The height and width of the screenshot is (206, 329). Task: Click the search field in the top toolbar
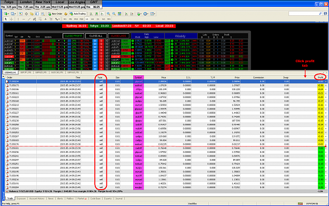[x=305, y=14]
